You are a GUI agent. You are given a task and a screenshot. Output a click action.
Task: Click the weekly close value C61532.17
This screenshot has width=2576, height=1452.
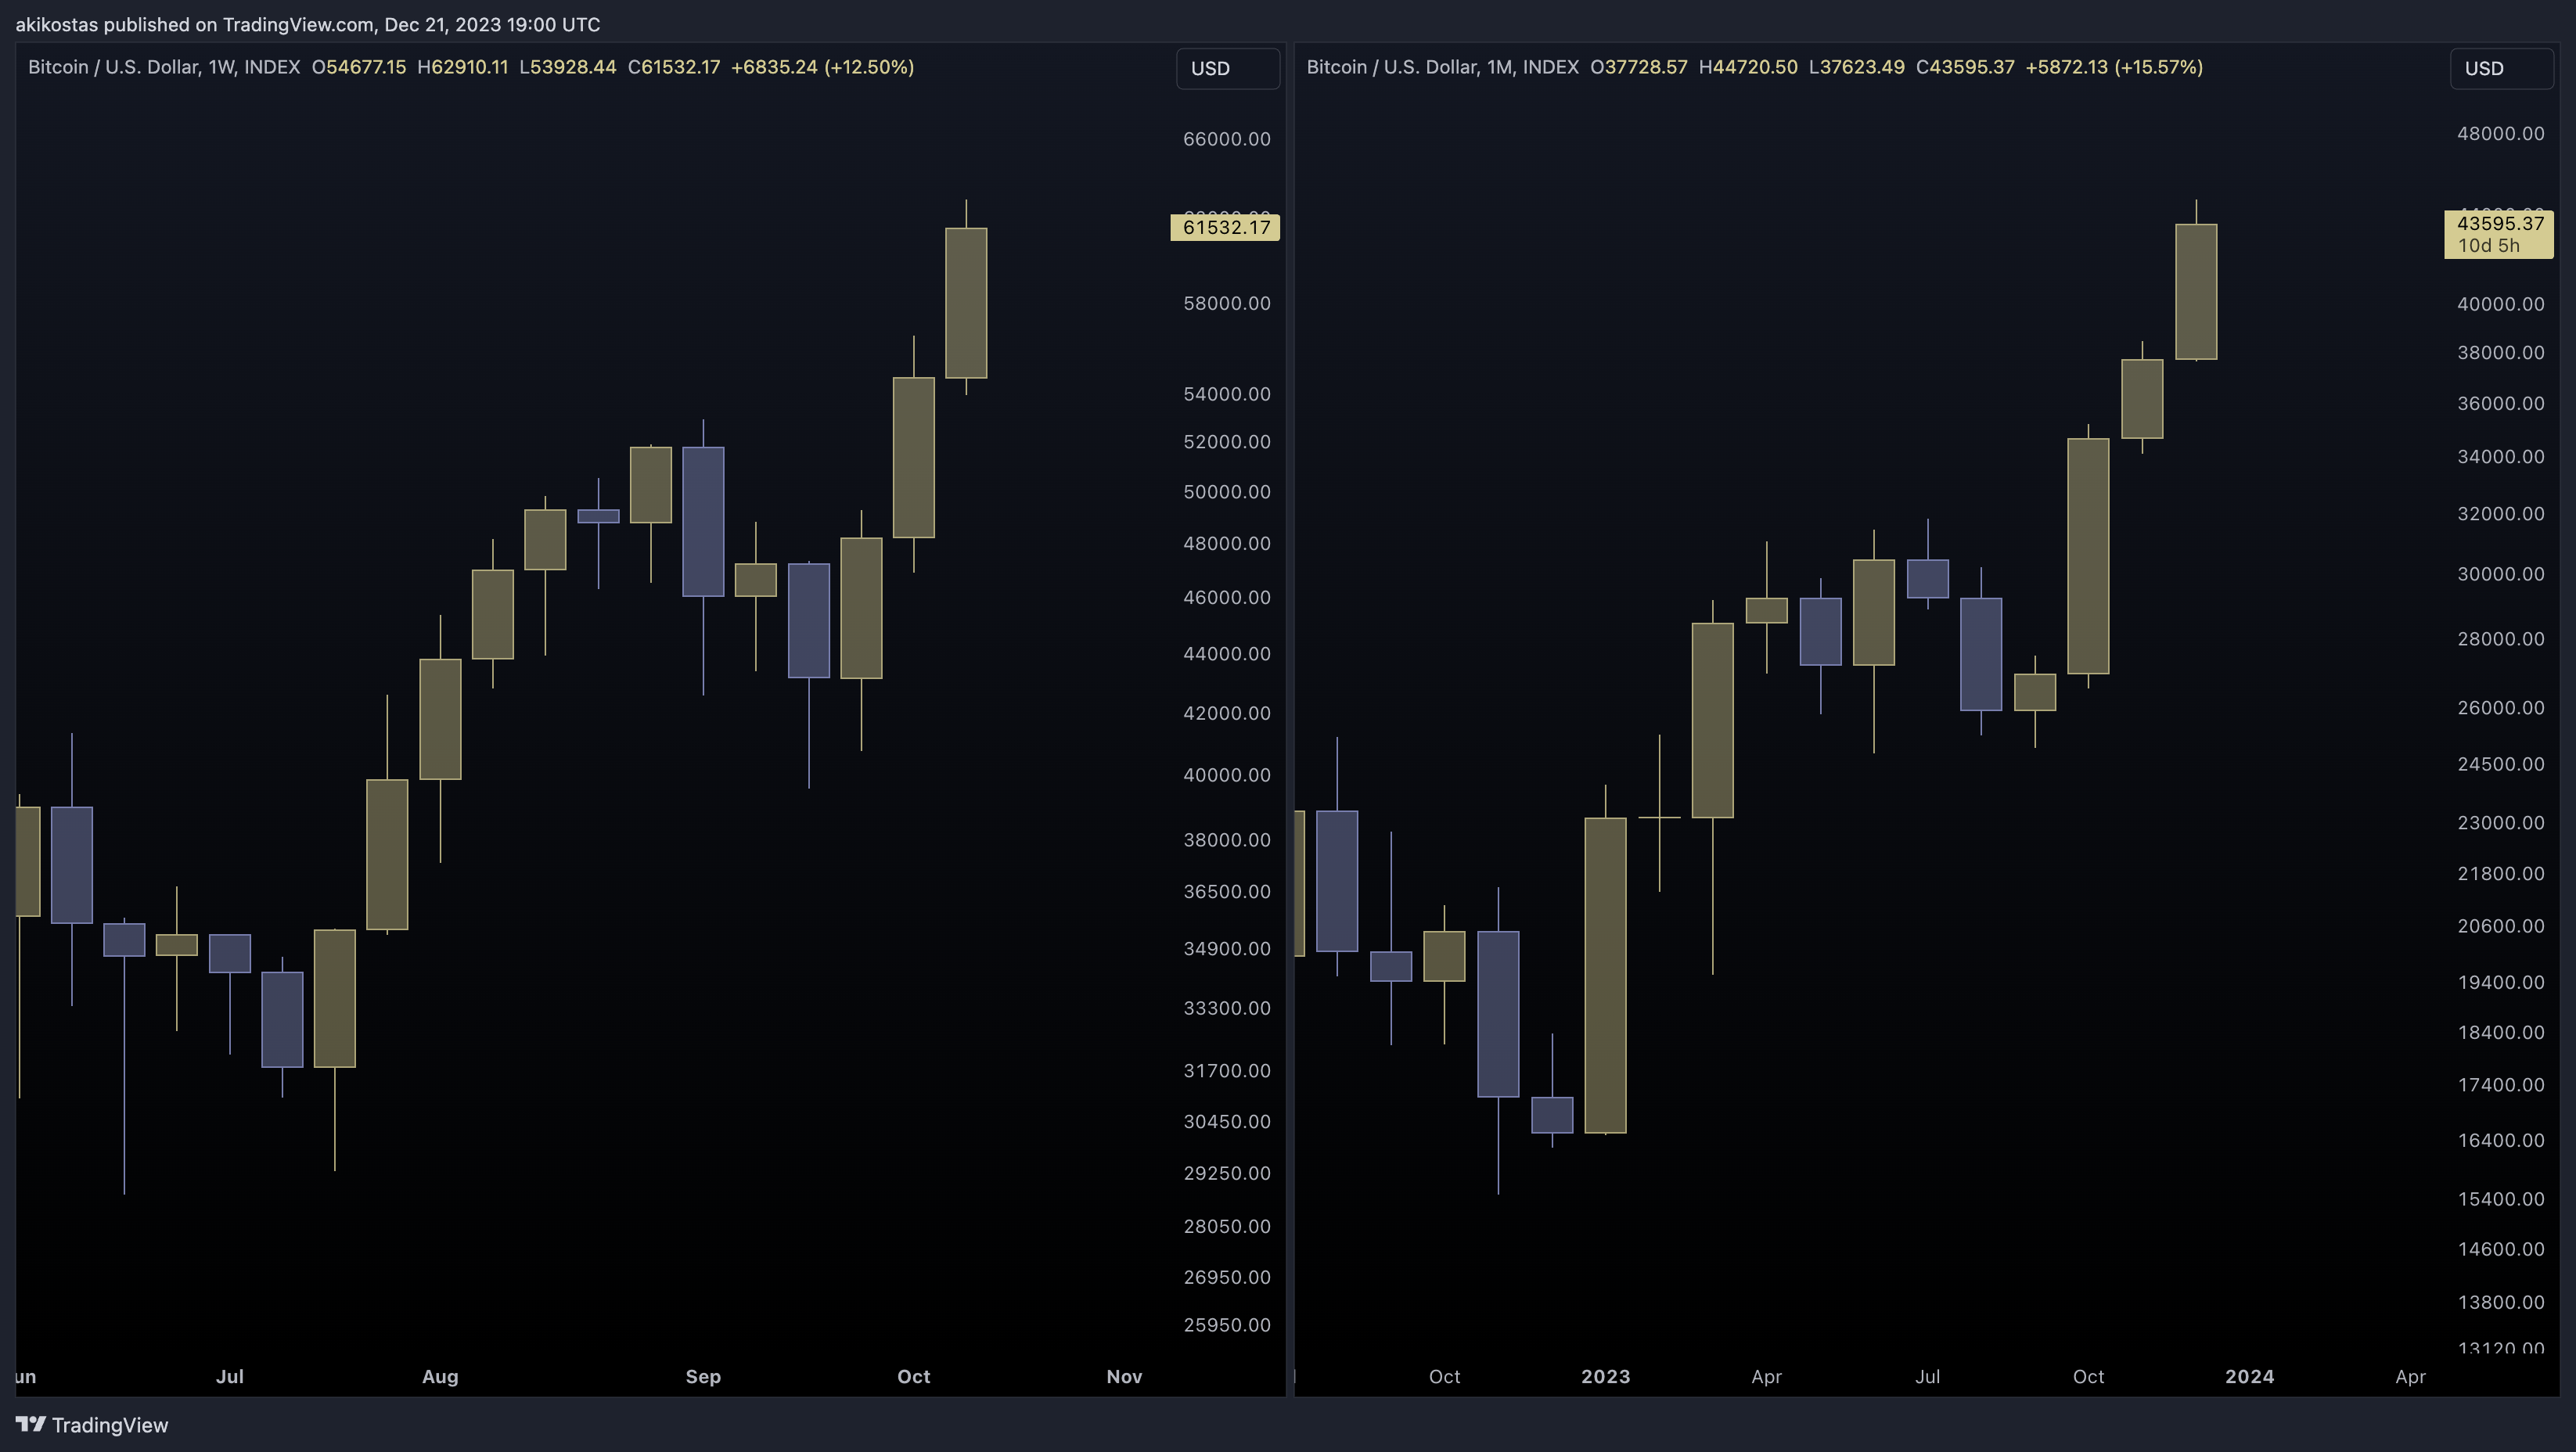pos(674,67)
